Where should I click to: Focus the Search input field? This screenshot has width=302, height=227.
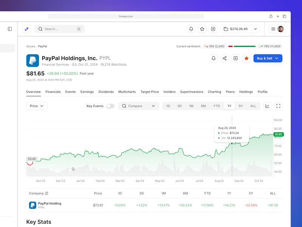[x=60, y=29]
